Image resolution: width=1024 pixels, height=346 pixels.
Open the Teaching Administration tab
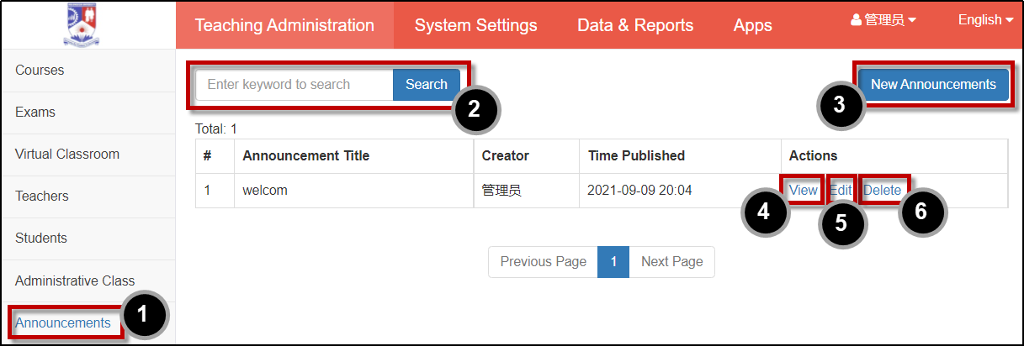(x=284, y=25)
